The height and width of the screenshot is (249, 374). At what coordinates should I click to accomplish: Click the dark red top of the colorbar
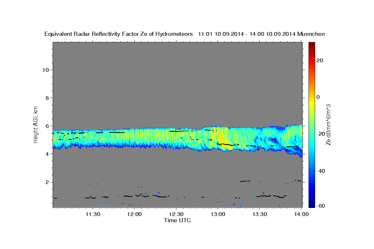[x=311, y=45]
